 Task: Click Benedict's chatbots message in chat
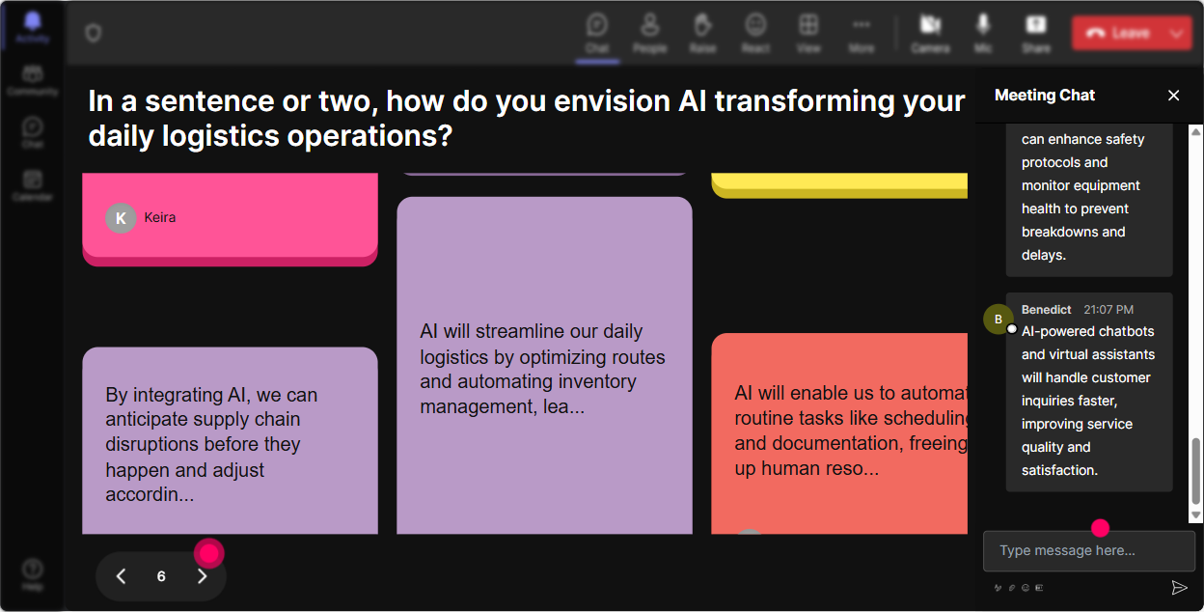[1089, 392]
